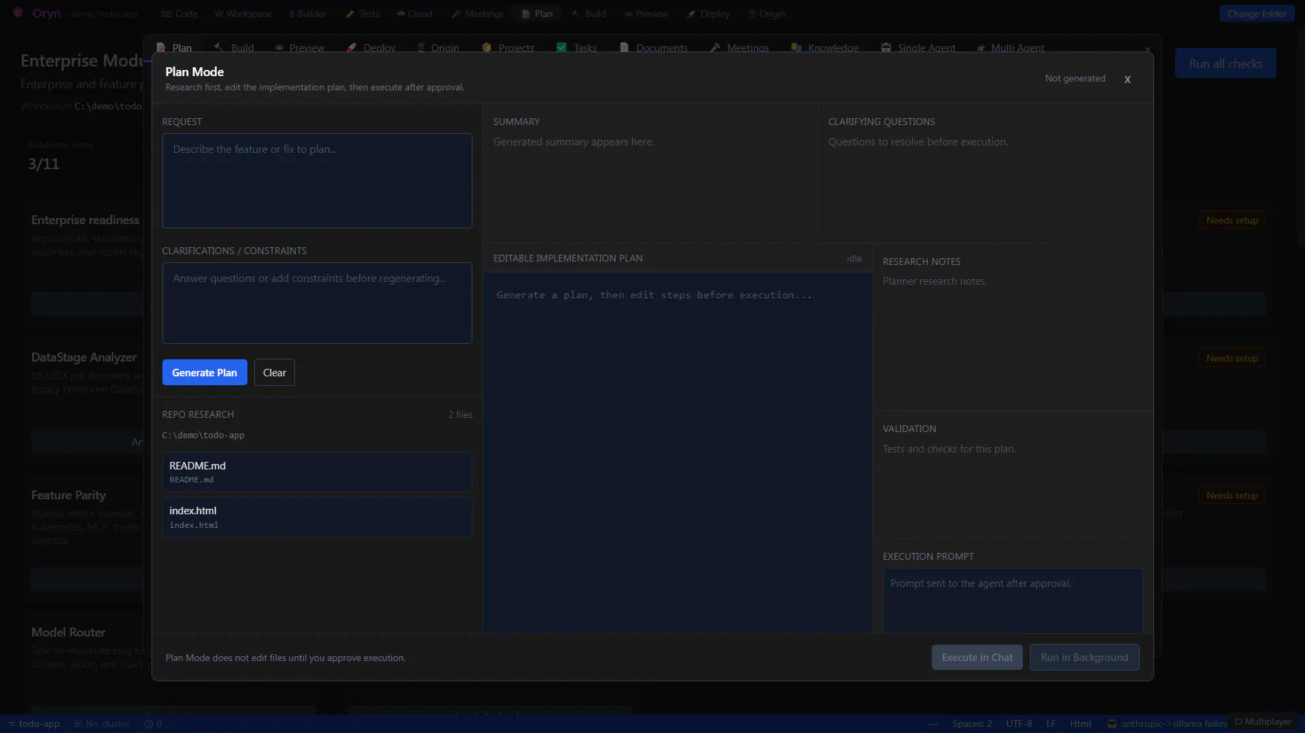Screen dimensions: 1305x733
Task: Open the Meetings tab in top bar
Action: point(478,14)
